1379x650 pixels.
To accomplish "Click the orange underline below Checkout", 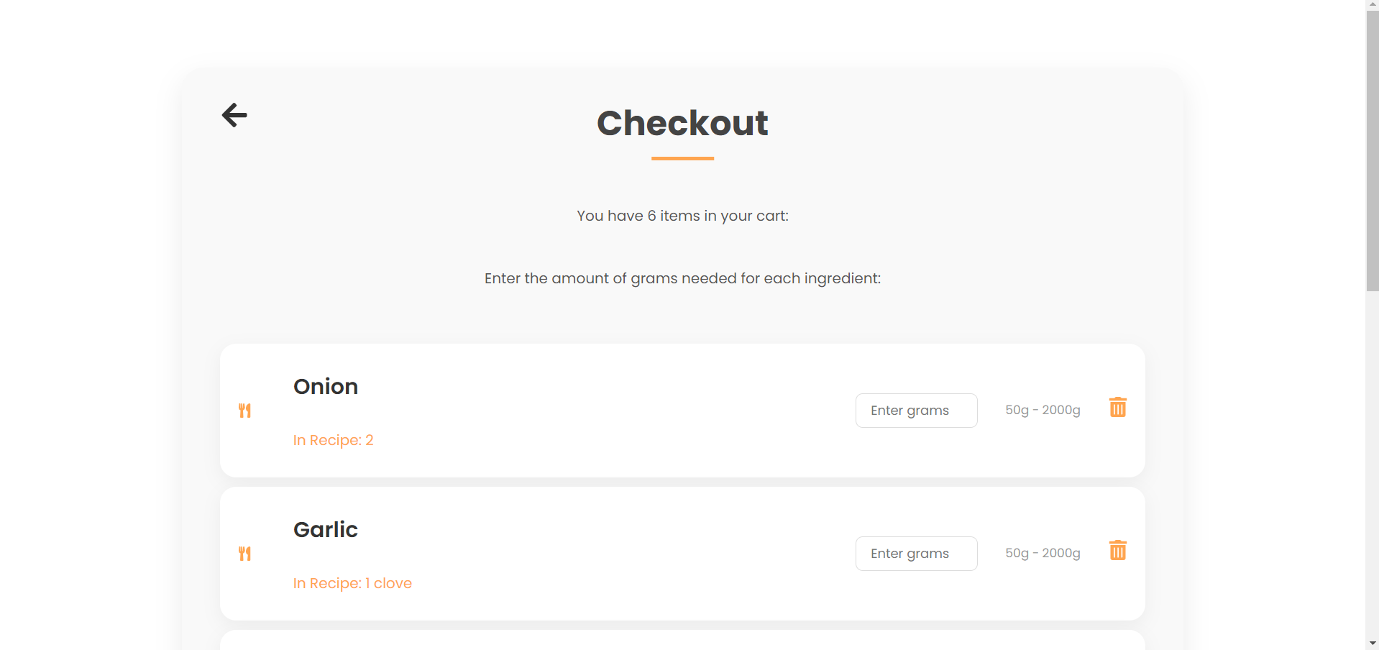I will tap(682, 158).
